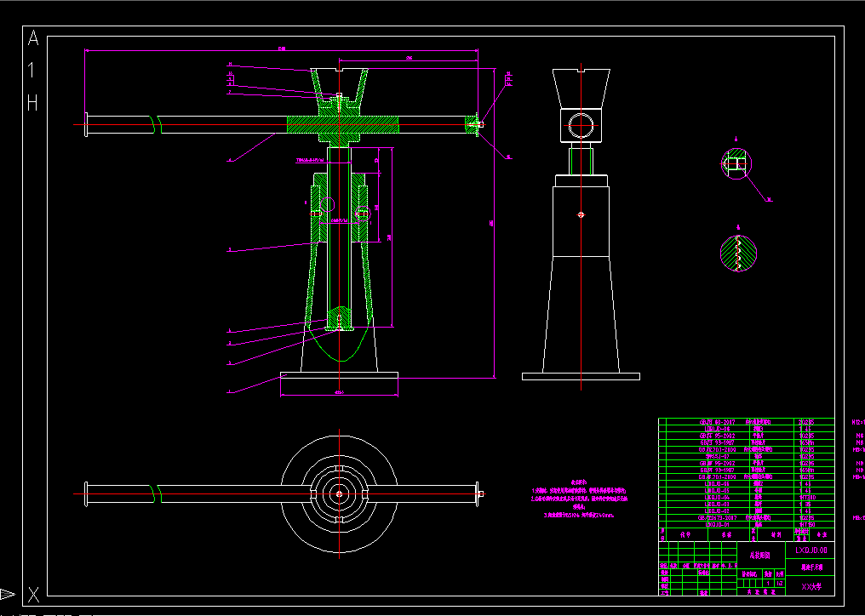This screenshot has height=616, width=865.
Task: Select the pink technical requirements text block
Action: point(579,498)
